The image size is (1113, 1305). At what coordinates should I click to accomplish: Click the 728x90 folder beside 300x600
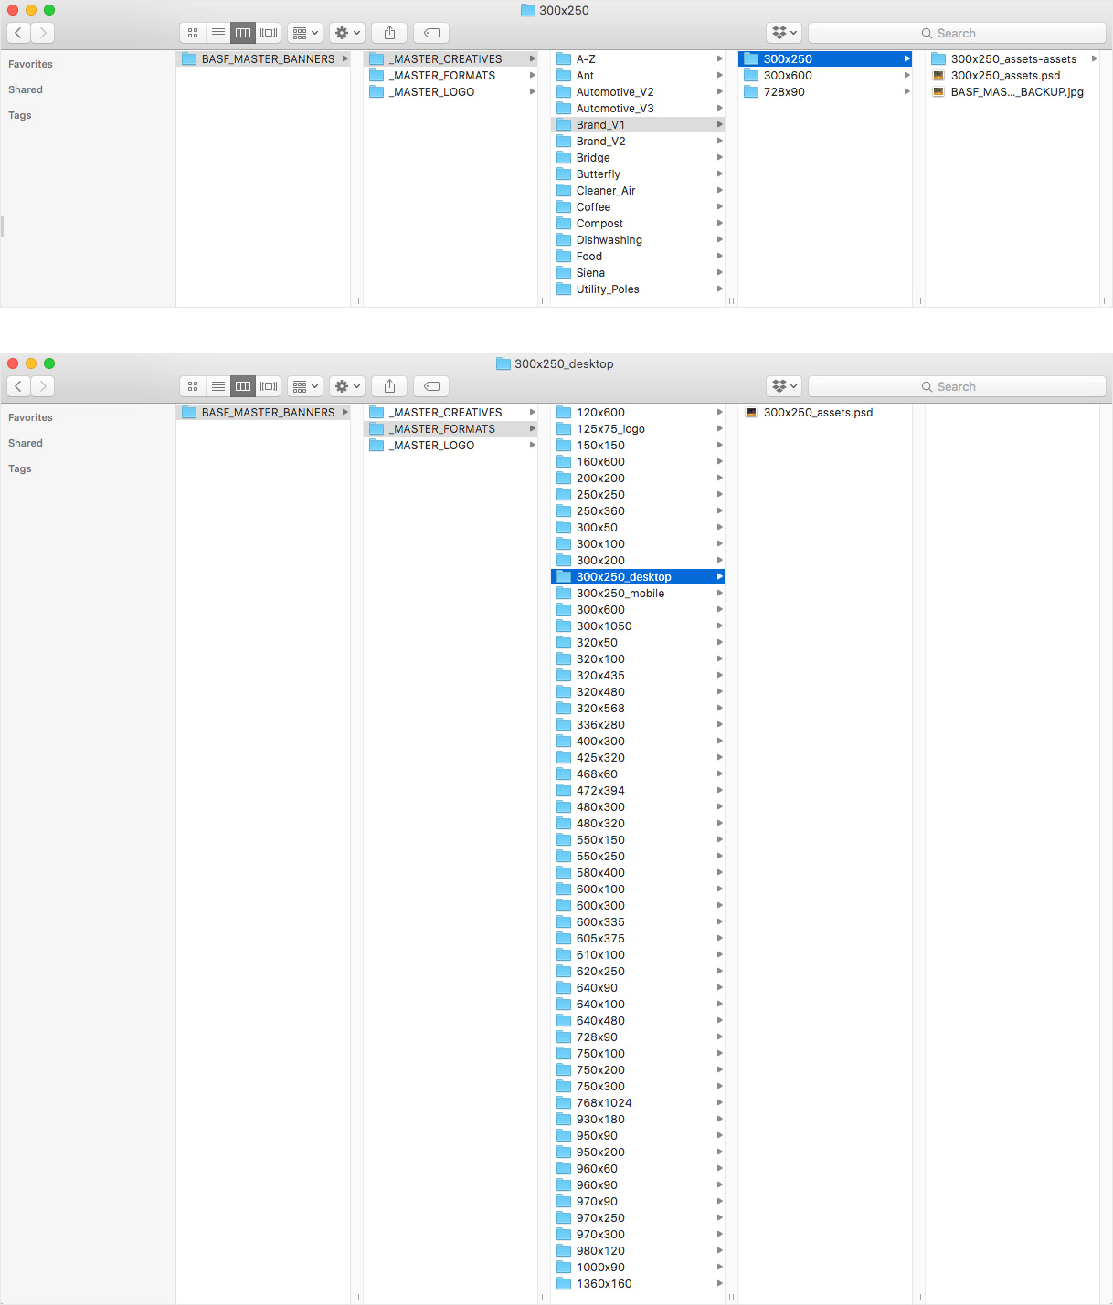[x=783, y=92]
